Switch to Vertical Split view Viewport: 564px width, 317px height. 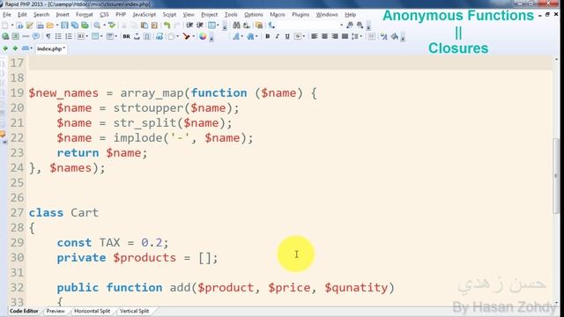134,311
